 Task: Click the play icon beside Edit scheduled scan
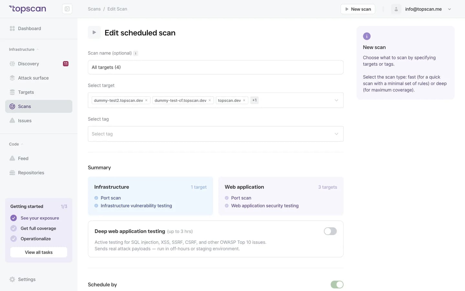click(x=94, y=32)
